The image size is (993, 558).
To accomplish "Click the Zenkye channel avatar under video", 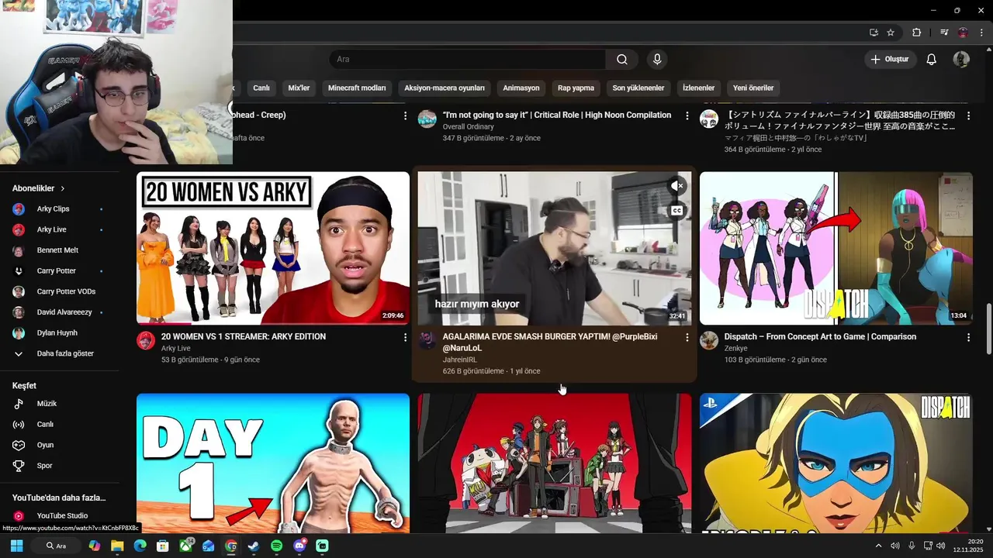I will (709, 340).
